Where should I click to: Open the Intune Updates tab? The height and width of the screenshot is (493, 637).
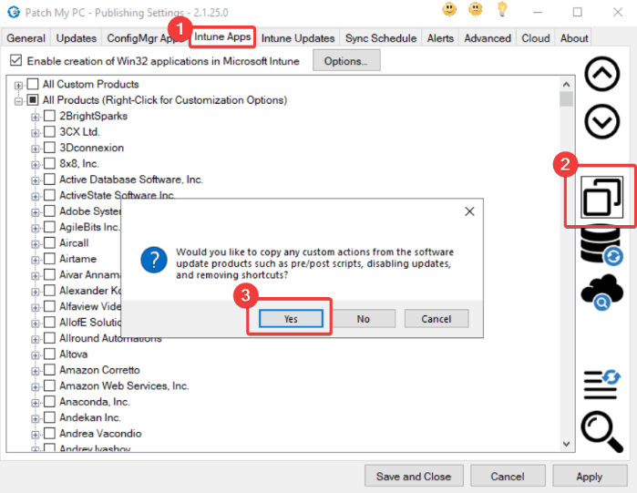[298, 38]
